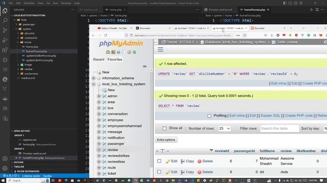Switch to Gallery of Sheakh YouTube tab
The width and height of the screenshot is (327, 183).
[114, 28]
